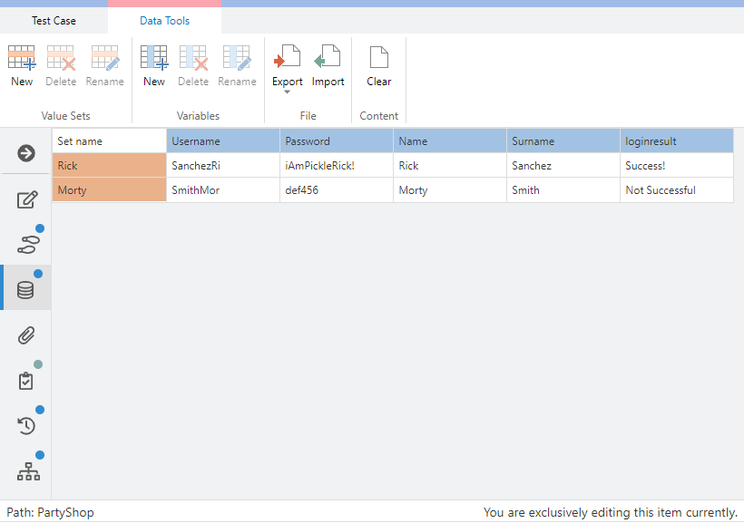Switch to the Test Case tab

click(54, 20)
